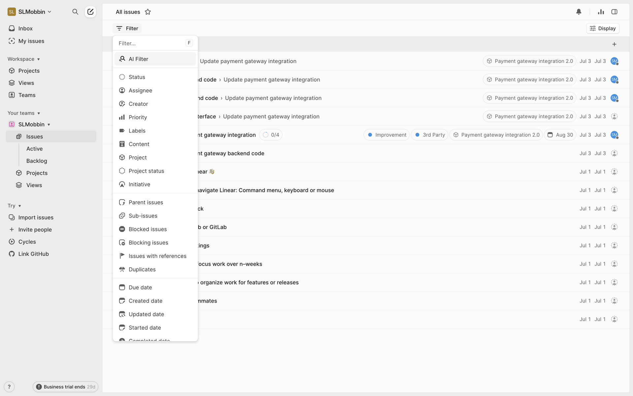Open the Display options dropdown
The image size is (633, 396).
coord(603,28)
